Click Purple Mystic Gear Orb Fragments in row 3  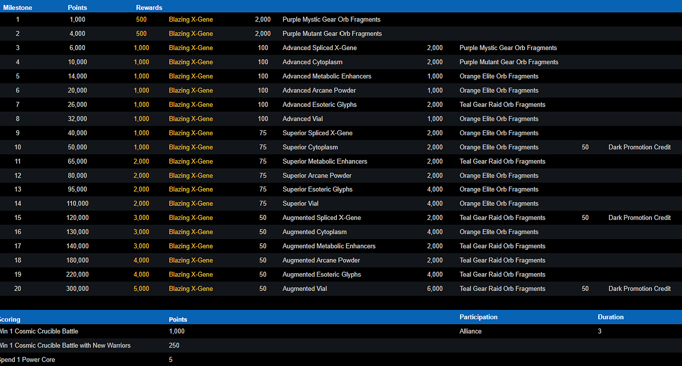pyautogui.click(x=508, y=48)
